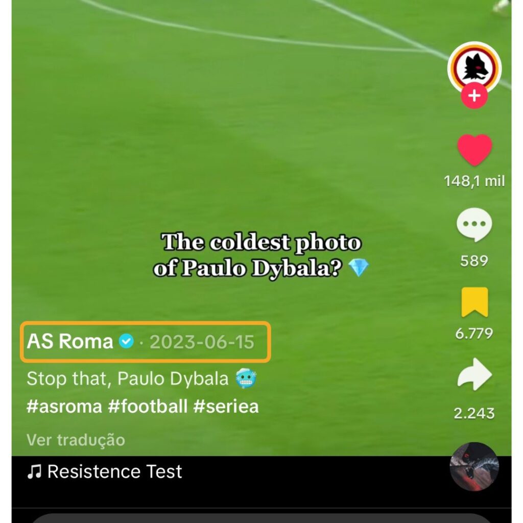Open the #seriea hashtag
This screenshot has height=523, width=523.
(x=226, y=407)
